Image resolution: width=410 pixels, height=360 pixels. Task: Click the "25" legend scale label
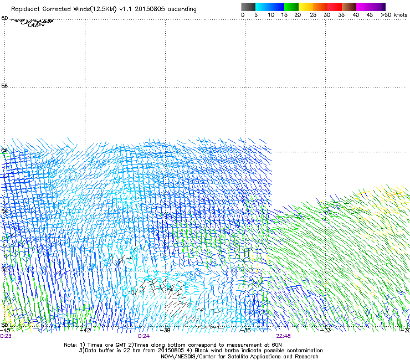click(313, 14)
